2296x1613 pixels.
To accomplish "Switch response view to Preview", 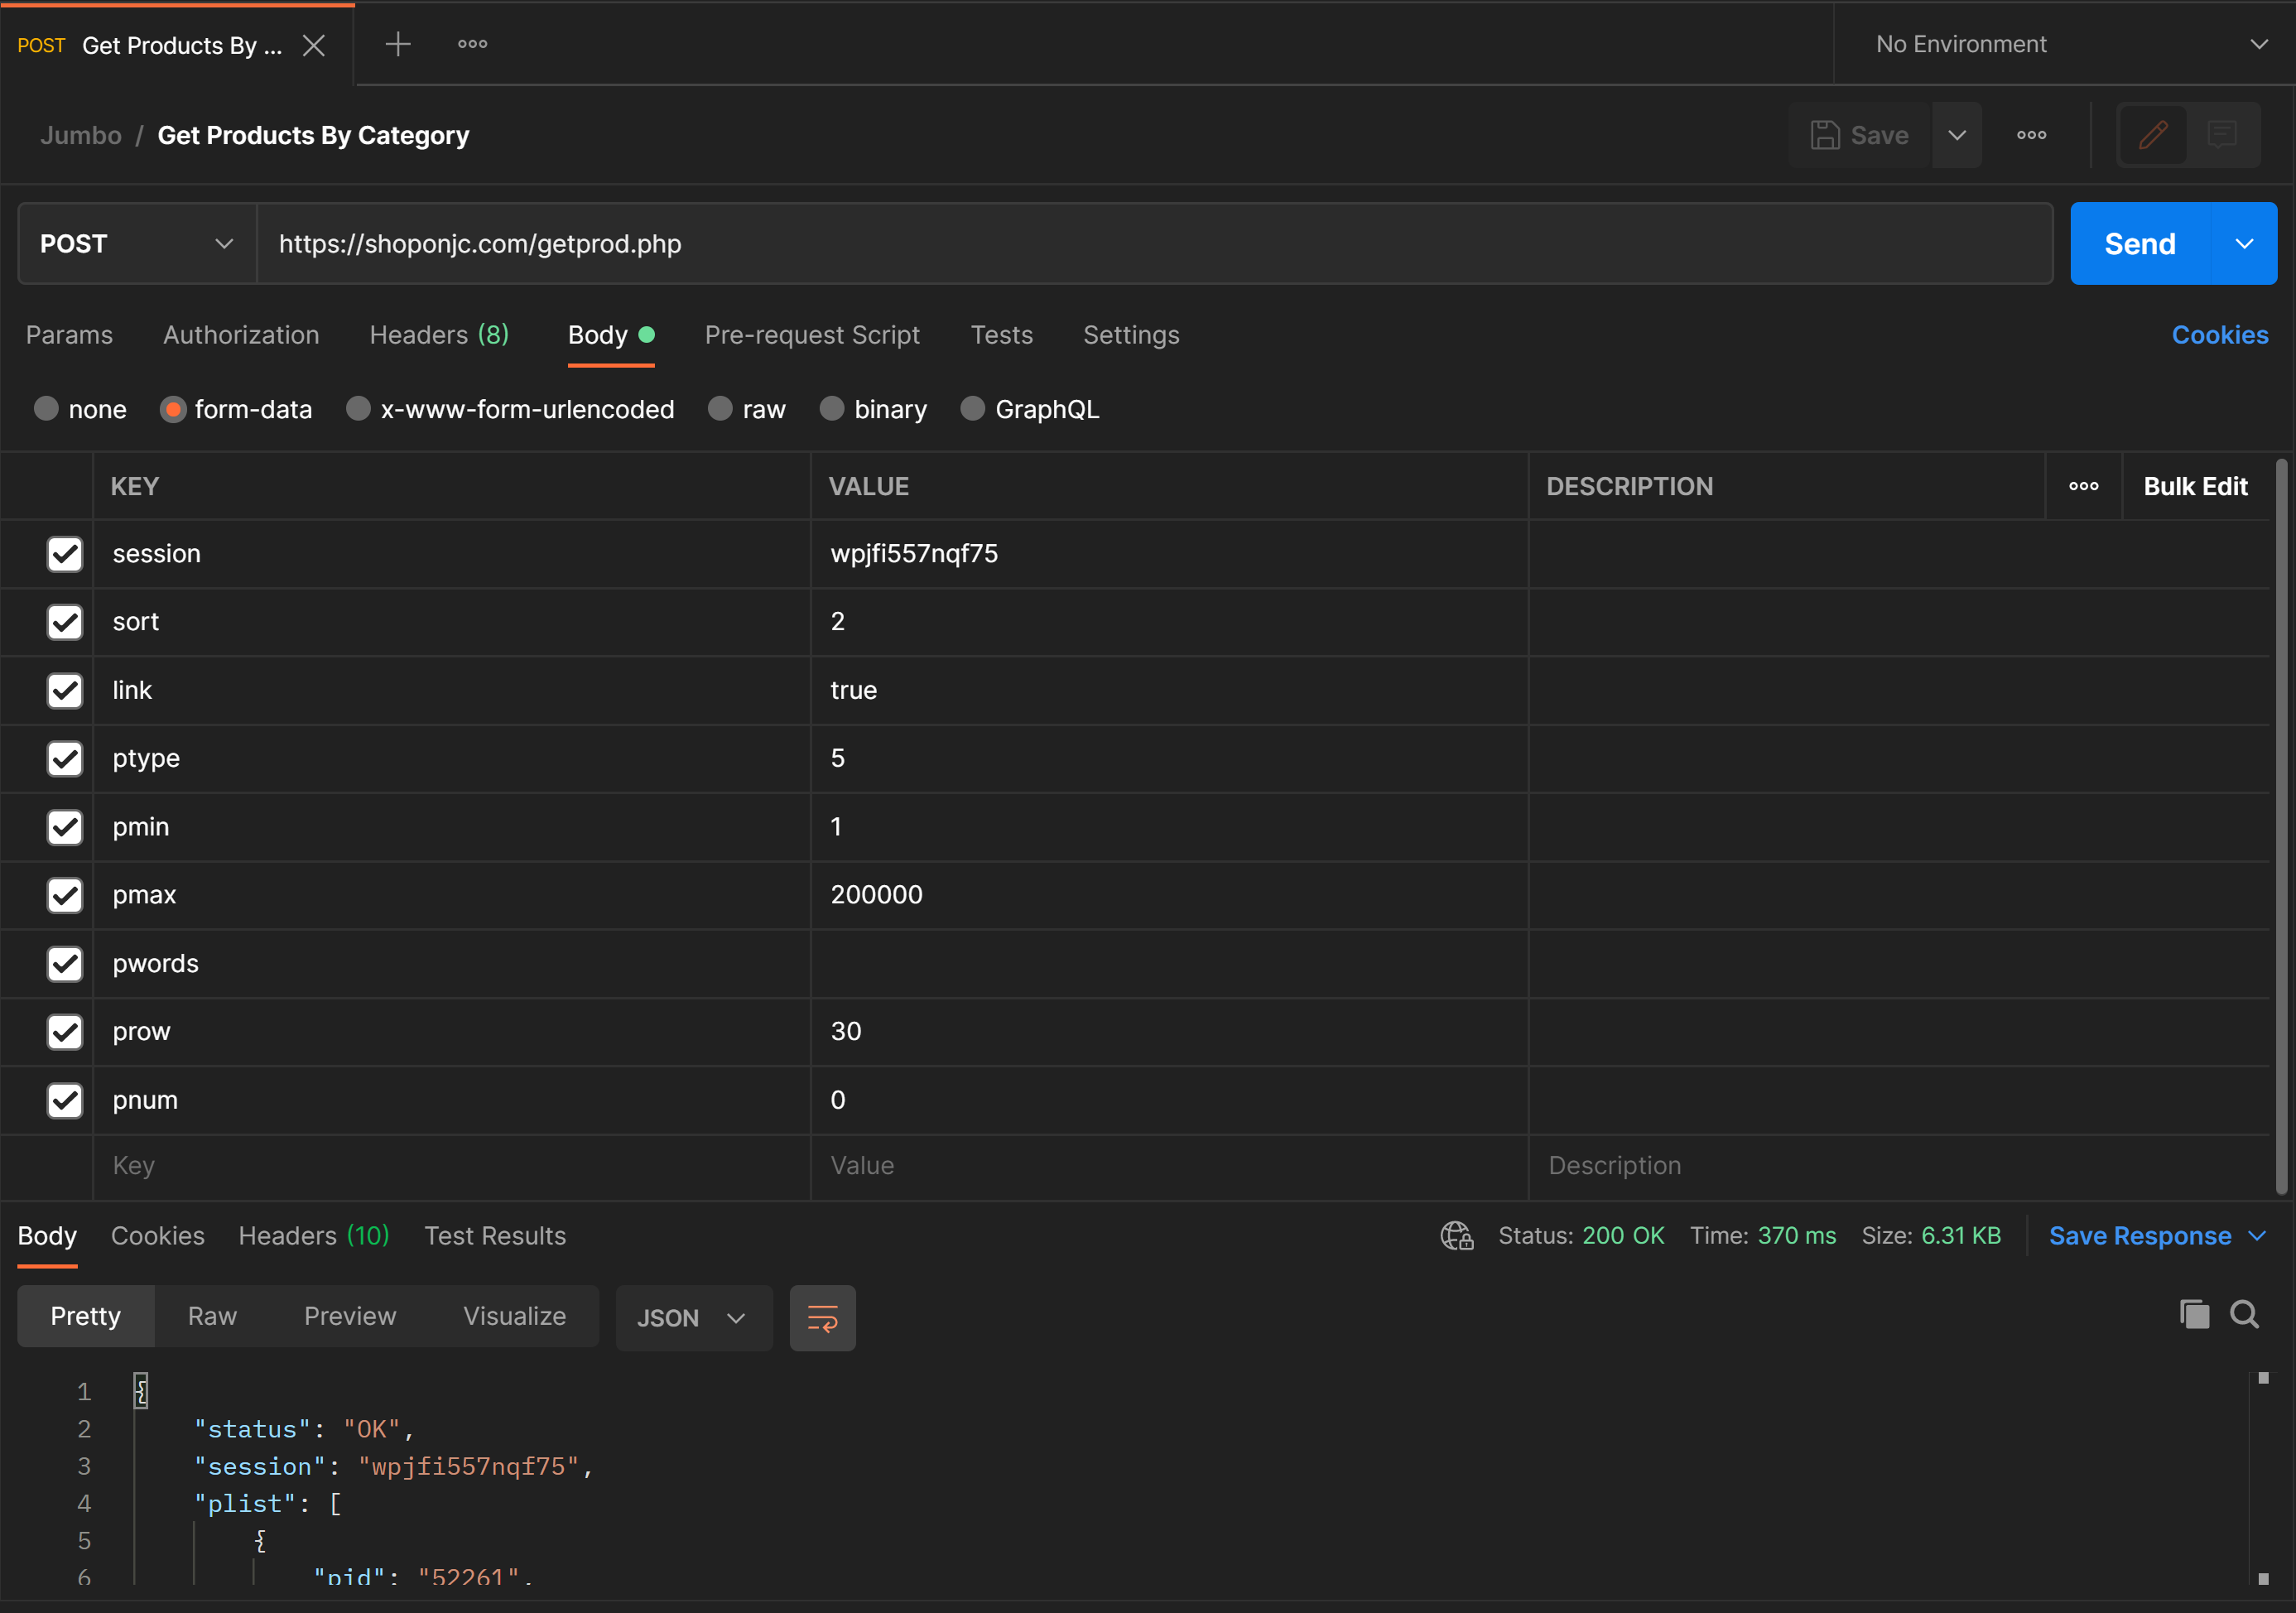I will pyautogui.click(x=350, y=1317).
